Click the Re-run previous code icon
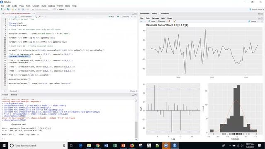Screen dimensions: 265x149 click(x=118, y=17)
